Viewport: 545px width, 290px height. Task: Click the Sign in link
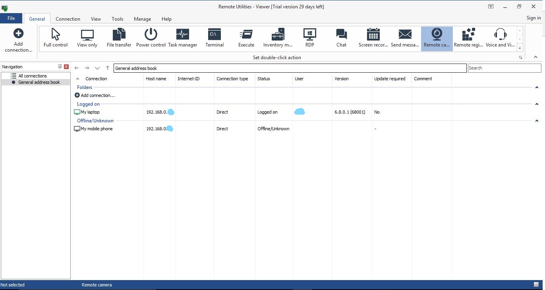(x=533, y=18)
